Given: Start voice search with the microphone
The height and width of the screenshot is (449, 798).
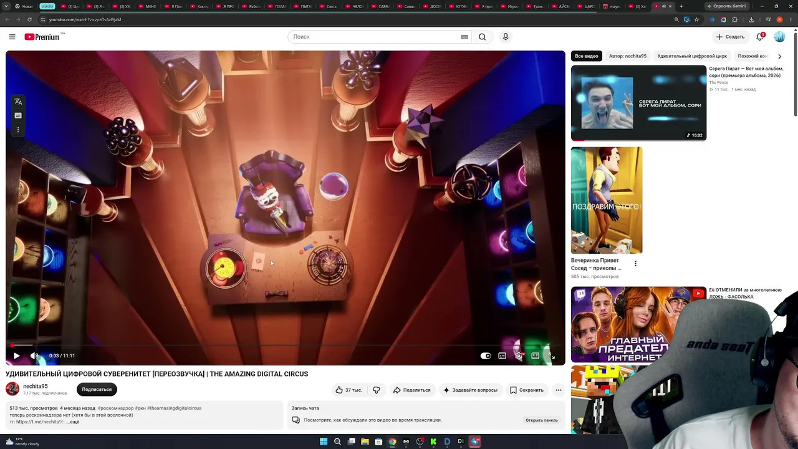Looking at the screenshot, I should (506, 37).
